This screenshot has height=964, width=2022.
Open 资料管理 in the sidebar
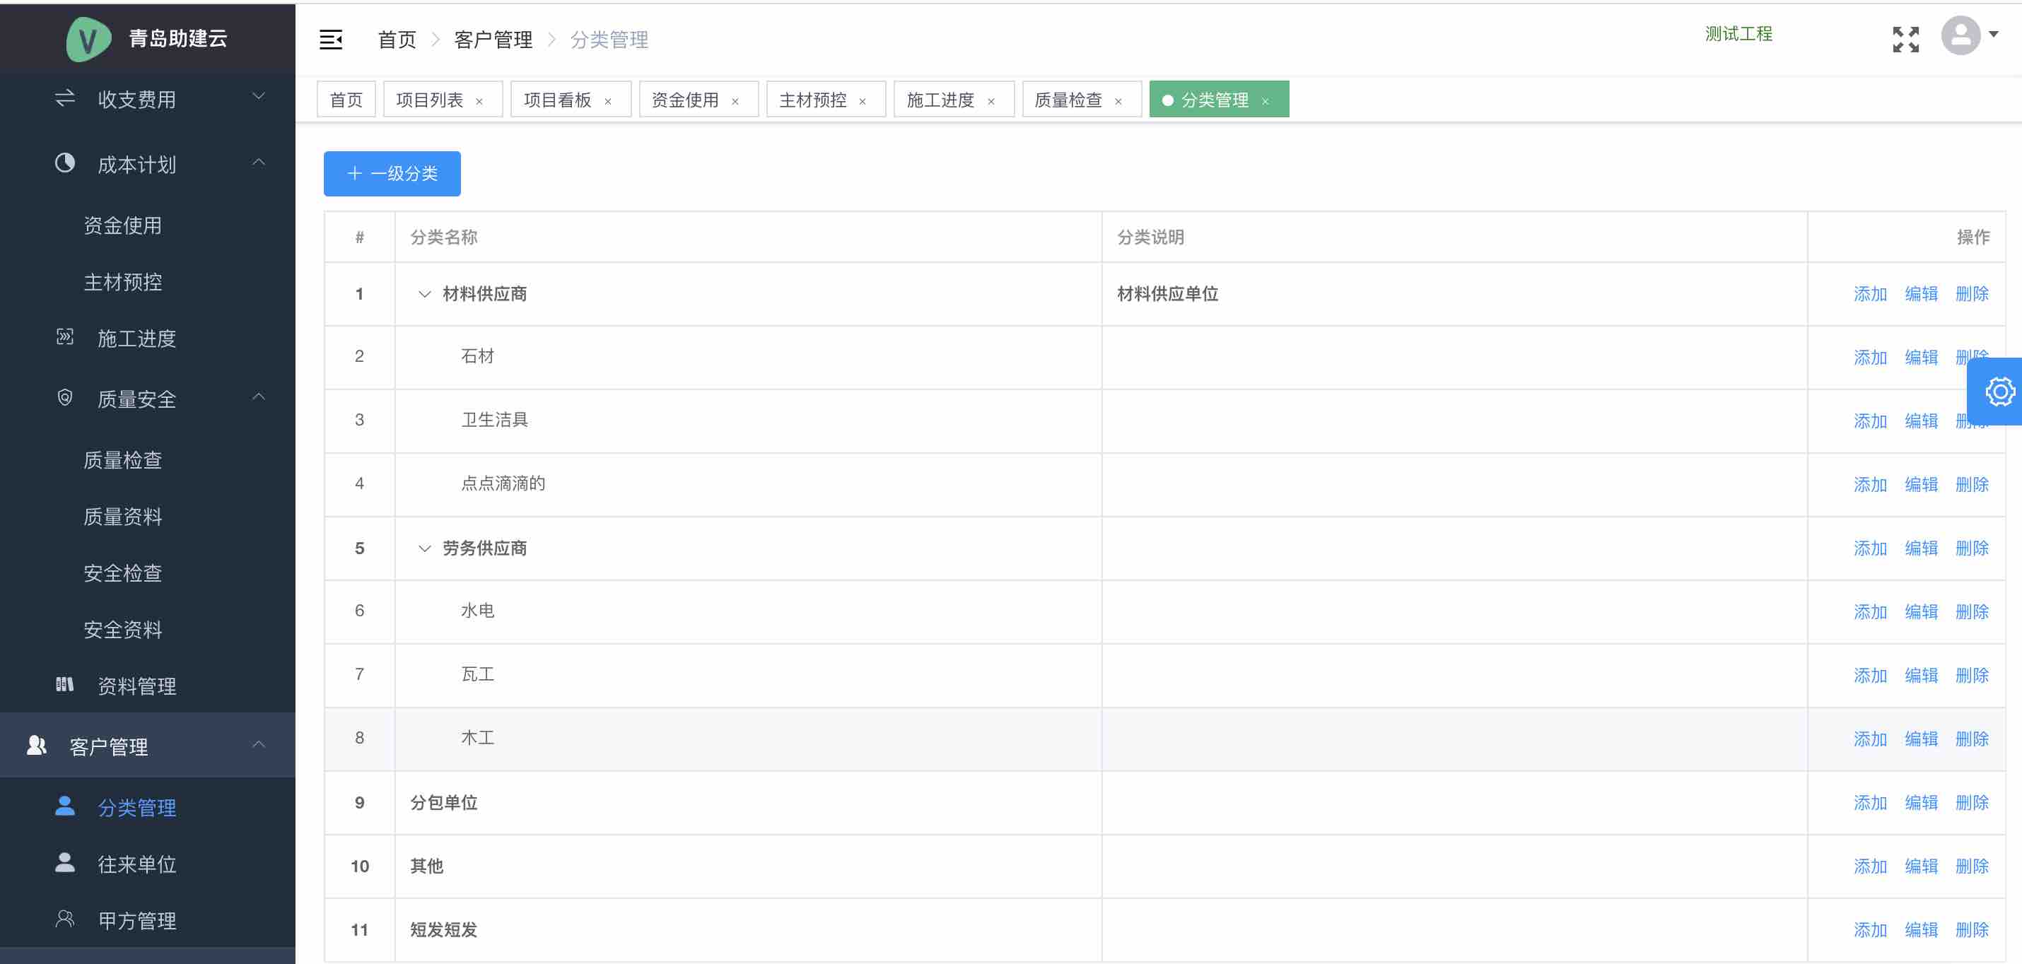pyautogui.click(x=136, y=686)
